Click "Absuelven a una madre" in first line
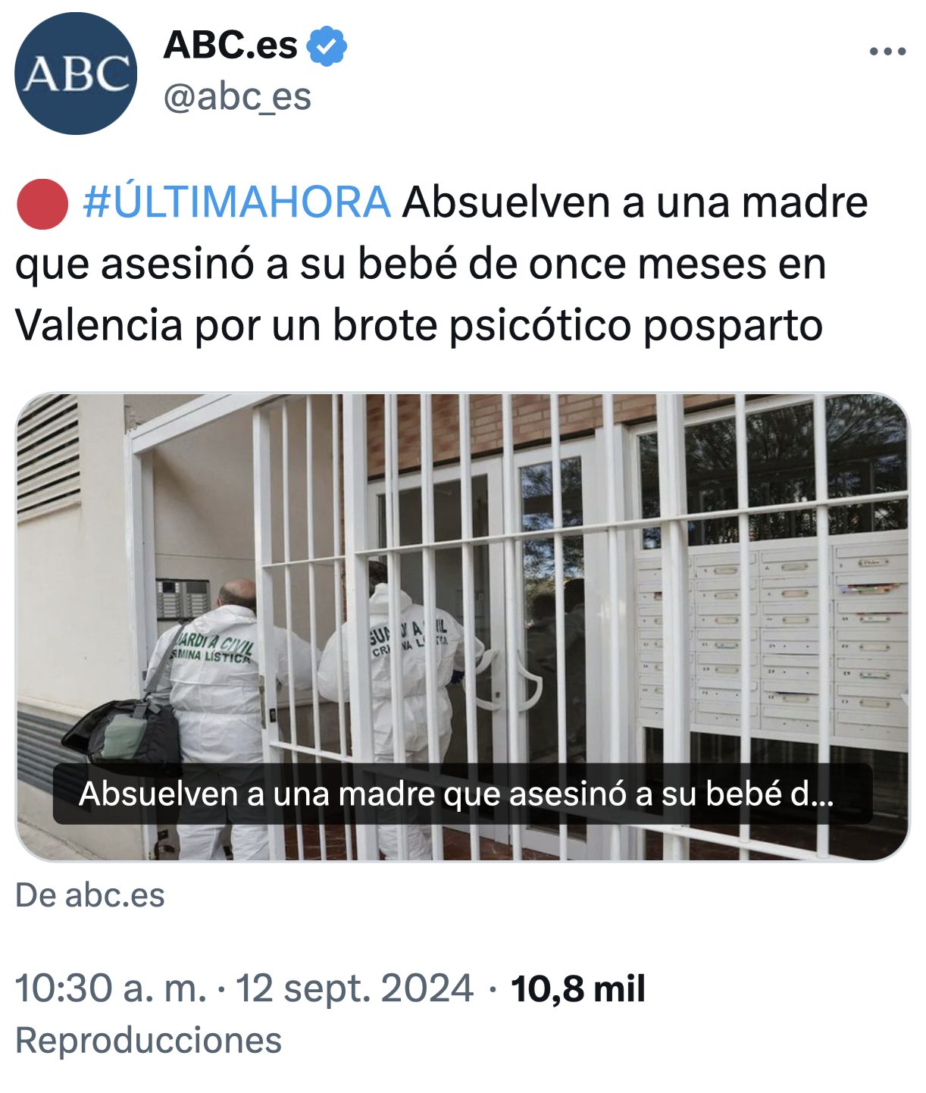926x1093 pixels. pyautogui.click(x=635, y=202)
